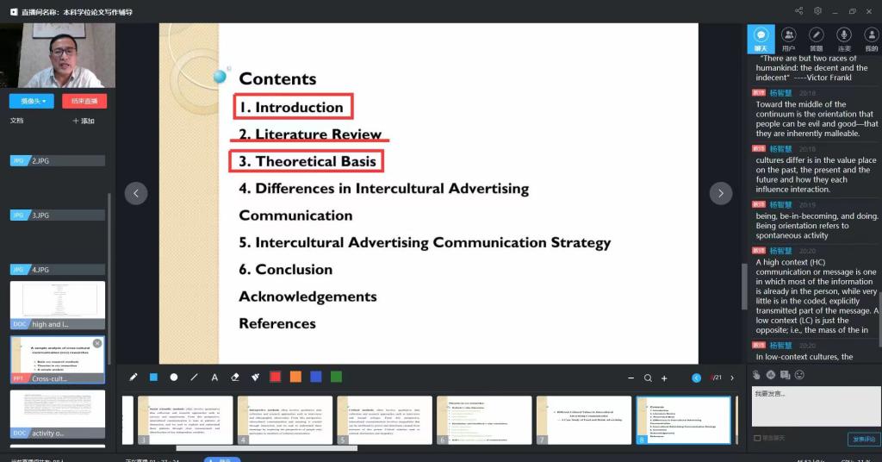Zoom out the slide with minus icon
Viewport: 882px width, 462px height.
631,378
